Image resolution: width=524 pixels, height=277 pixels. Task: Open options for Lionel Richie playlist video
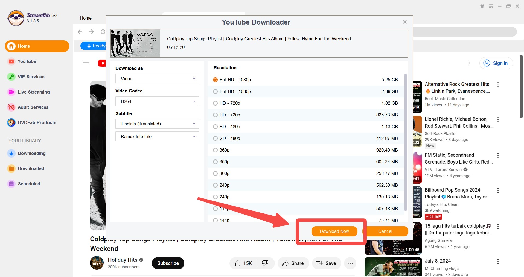[498, 120]
